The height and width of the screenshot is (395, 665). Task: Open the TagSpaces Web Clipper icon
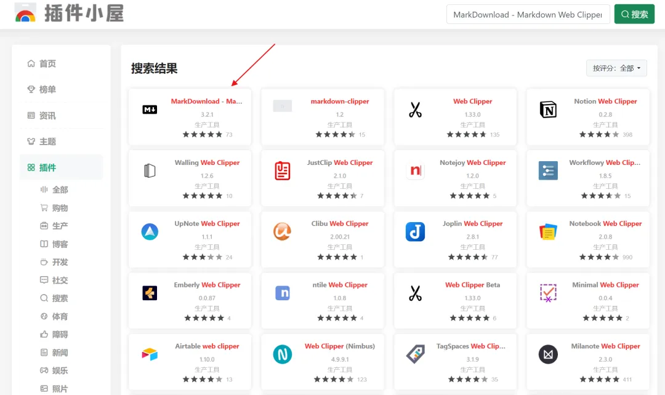tap(415, 354)
